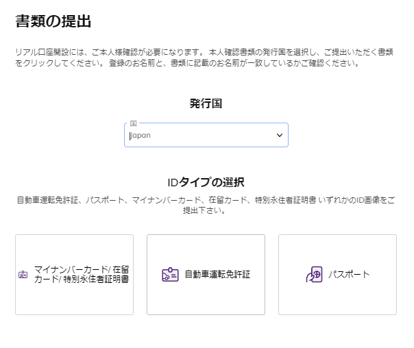Select マイナンバーカード/在留カード option card
The image size is (414, 348).
[74, 275]
